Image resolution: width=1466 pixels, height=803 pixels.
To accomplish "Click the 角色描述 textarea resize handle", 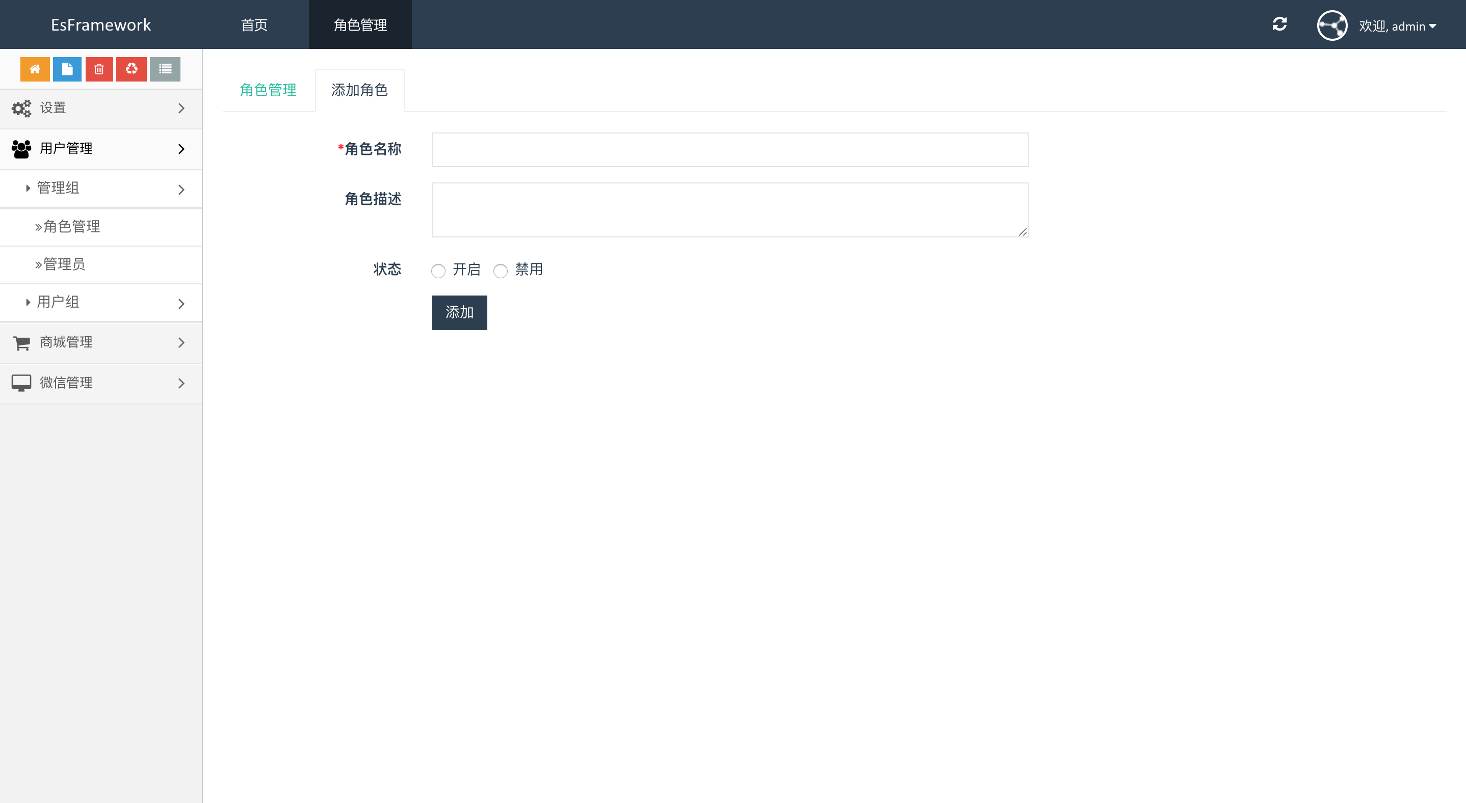I will tap(1023, 231).
